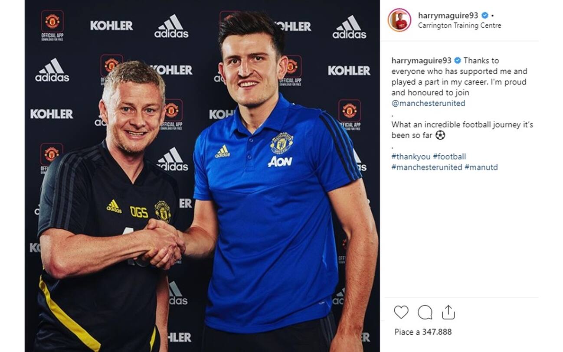
Task: Open the @manchesterunited mention
Action: (x=428, y=103)
